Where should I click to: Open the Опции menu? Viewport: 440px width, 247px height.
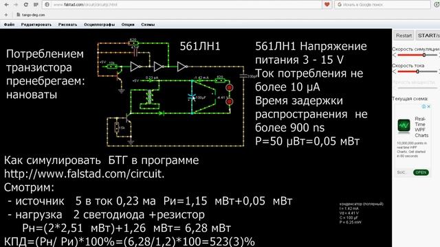128,25
